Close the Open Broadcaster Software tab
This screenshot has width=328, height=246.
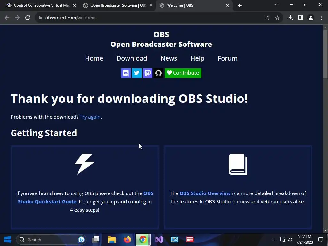(151, 5)
